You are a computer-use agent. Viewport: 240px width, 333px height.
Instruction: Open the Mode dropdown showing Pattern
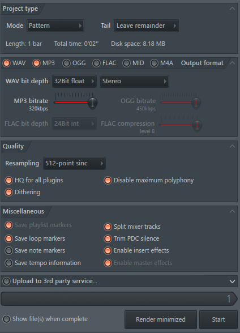click(x=55, y=25)
